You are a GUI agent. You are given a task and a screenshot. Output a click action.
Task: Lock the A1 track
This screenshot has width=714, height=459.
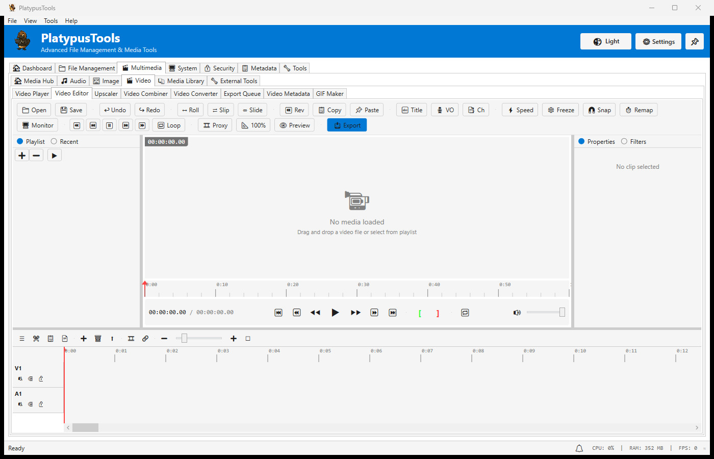[x=41, y=404]
